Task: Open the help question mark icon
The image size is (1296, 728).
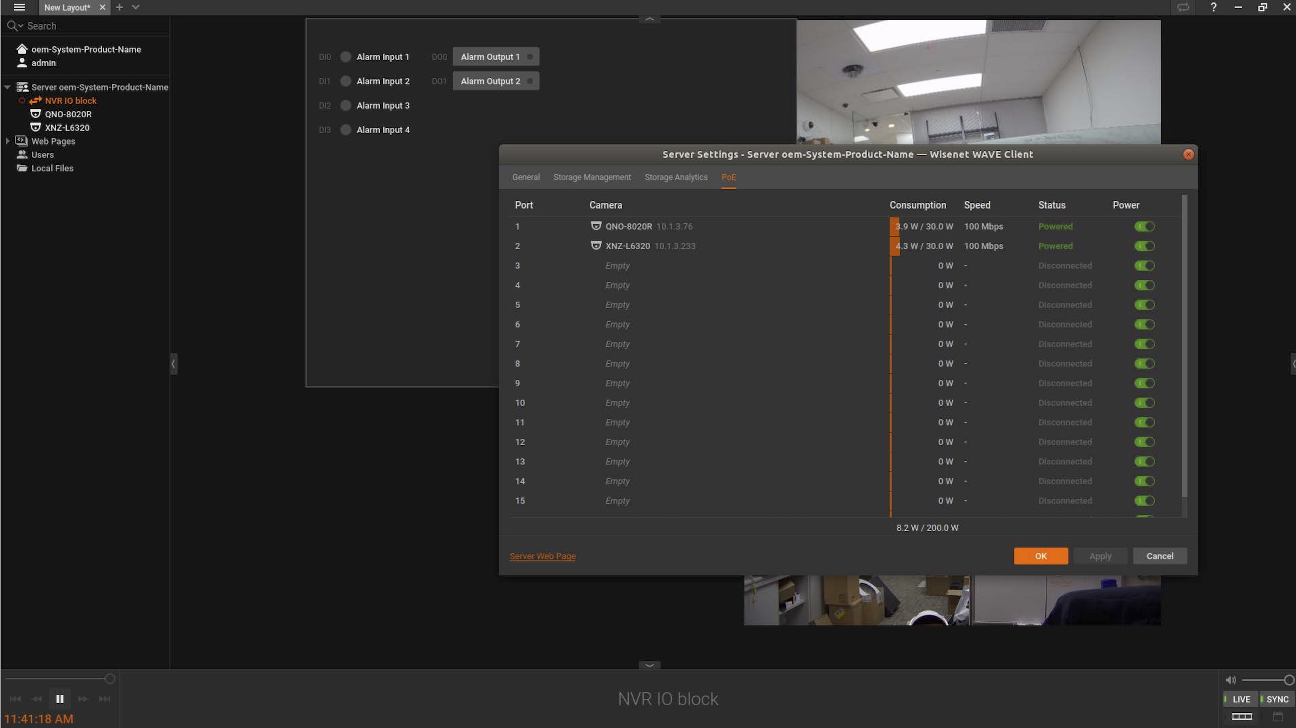Action: pyautogui.click(x=1213, y=7)
